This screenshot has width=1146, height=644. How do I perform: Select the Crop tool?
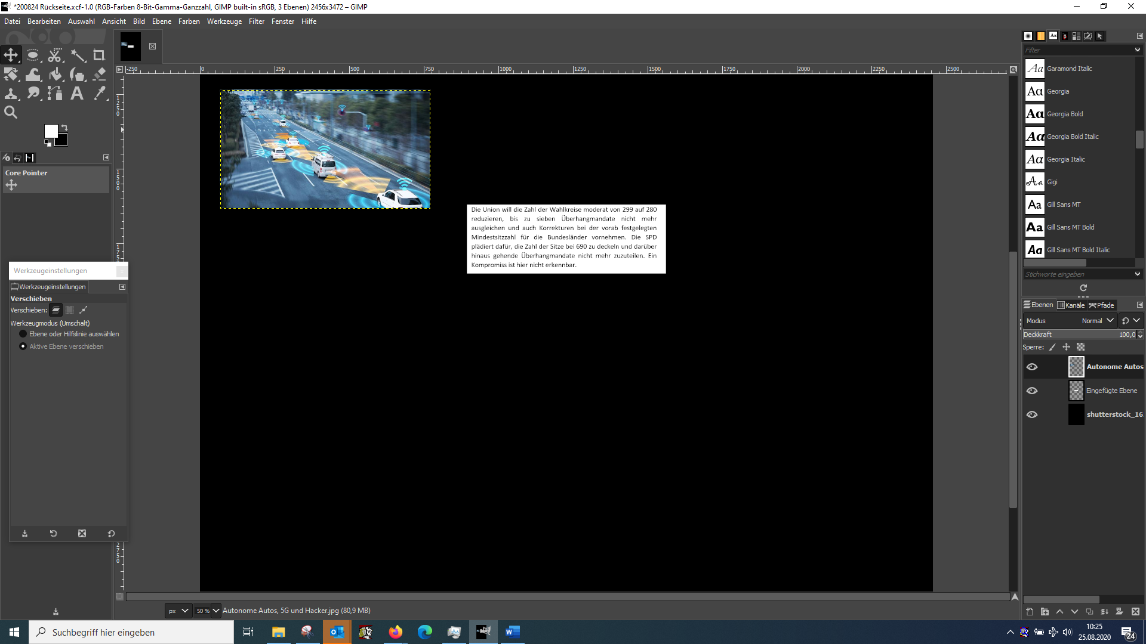(x=99, y=55)
